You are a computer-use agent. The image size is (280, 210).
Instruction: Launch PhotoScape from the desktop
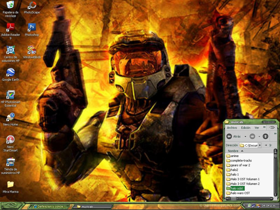[32, 7]
